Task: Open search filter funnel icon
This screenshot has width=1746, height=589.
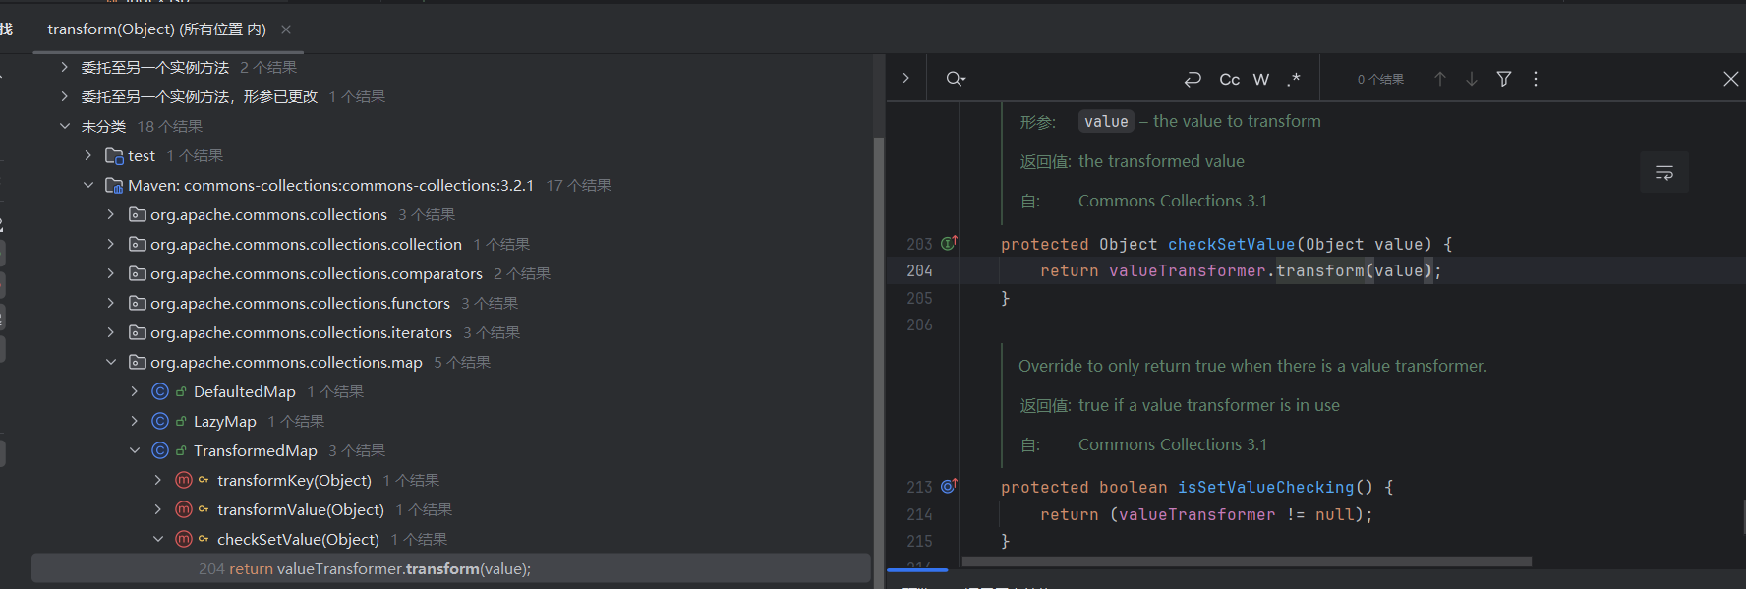Action: [x=1504, y=79]
